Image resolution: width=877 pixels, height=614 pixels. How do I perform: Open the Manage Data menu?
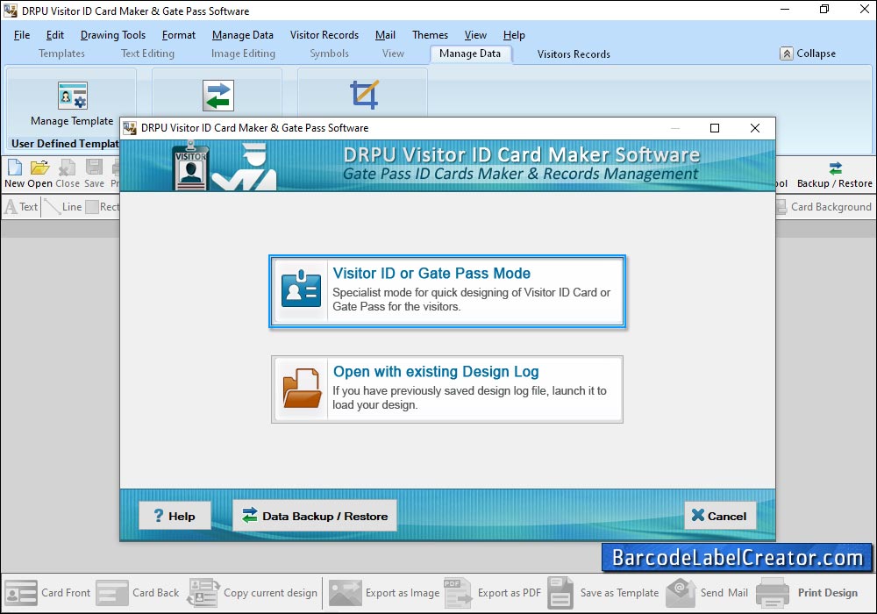tap(243, 35)
